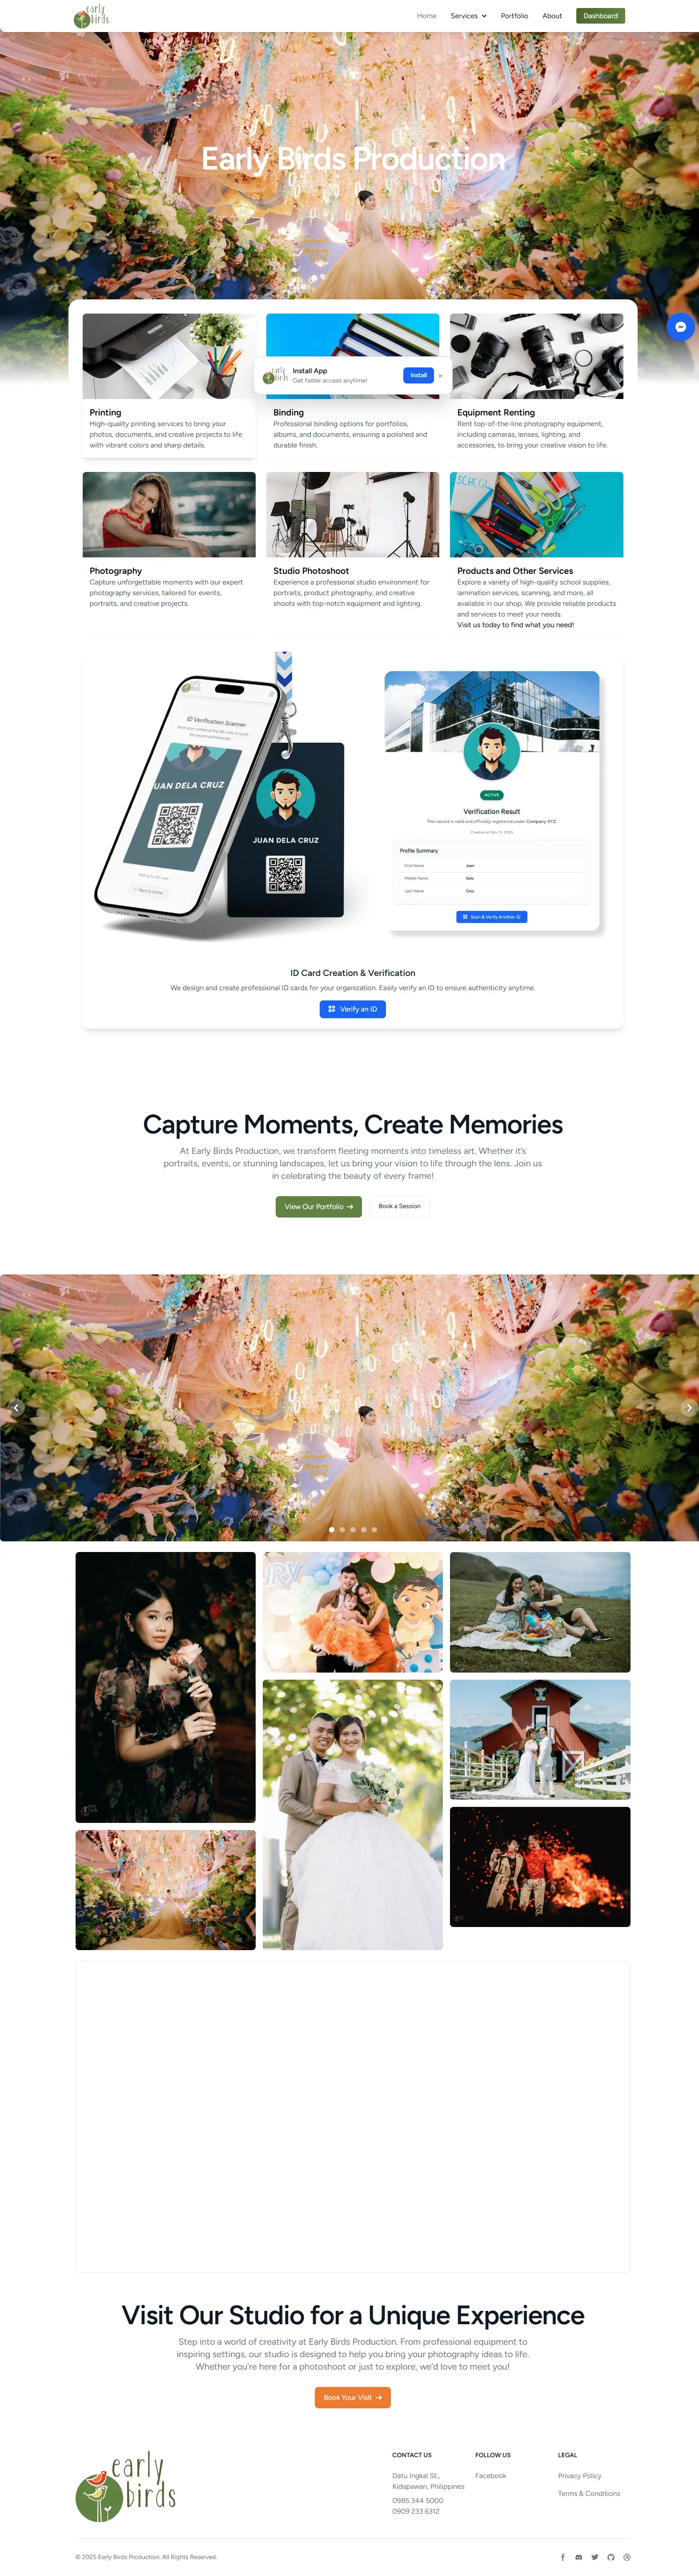Image resolution: width=699 pixels, height=2576 pixels.
Task: Open the GitHub icon in footer
Action: pos(611,2557)
